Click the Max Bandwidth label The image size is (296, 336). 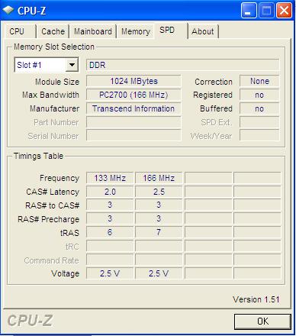point(50,95)
